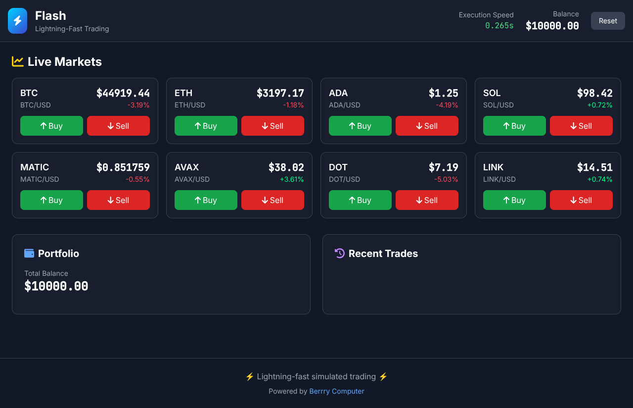Sell DOT using its Sell button
633x408 pixels.
427,200
